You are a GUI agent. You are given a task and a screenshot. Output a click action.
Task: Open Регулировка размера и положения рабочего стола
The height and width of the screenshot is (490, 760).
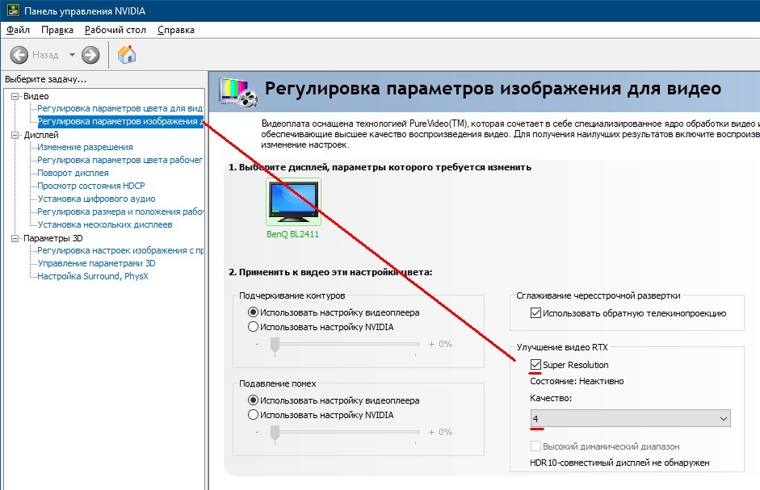click(x=120, y=211)
